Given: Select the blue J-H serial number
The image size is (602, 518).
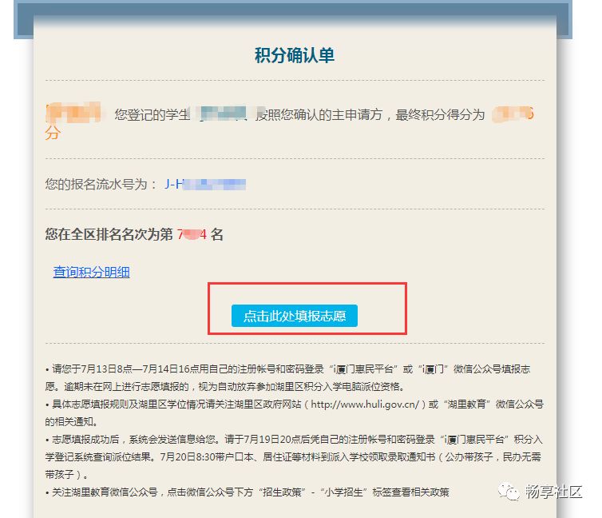Looking at the screenshot, I should (205, 185).
